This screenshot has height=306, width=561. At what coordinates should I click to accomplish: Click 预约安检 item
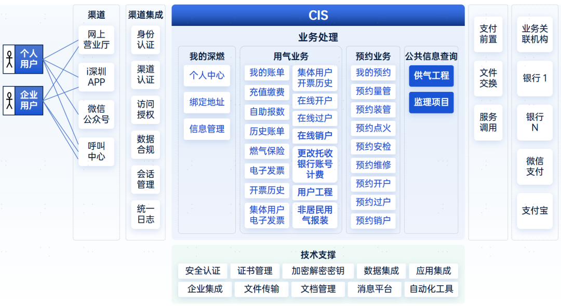[x=373, y=147]
